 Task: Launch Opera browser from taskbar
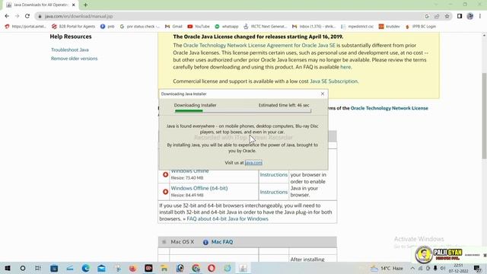click(x=212, y=268)
